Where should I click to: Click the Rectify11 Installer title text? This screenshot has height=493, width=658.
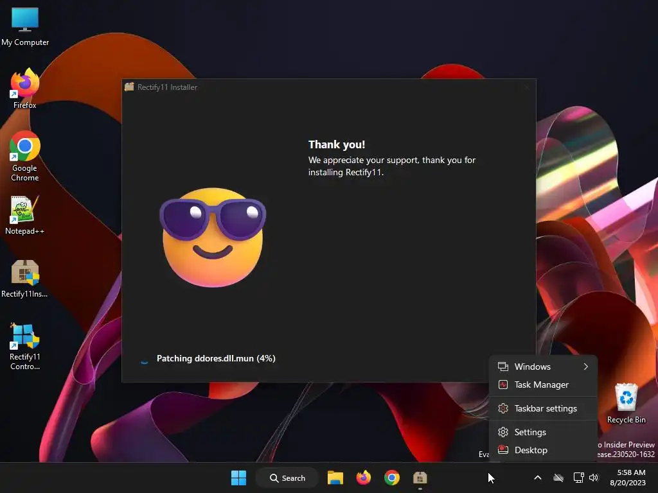point(168,87)
